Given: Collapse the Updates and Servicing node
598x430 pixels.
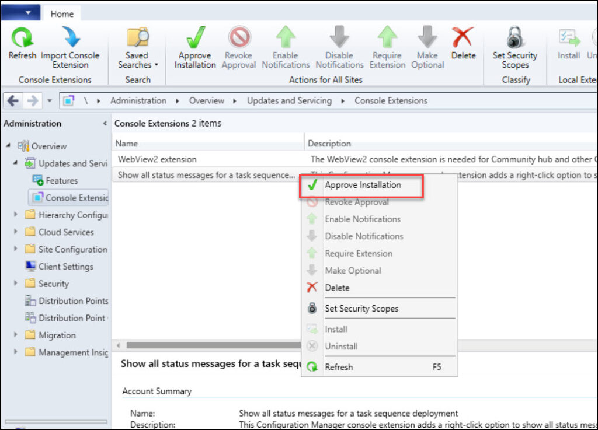Looking at the screenshot, I should tap(15, 163).
